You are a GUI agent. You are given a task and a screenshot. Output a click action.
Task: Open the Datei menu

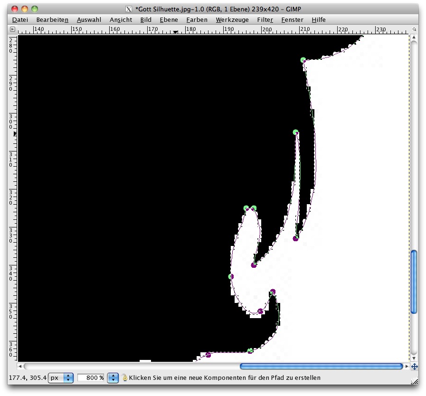click(x=20, y=20)
